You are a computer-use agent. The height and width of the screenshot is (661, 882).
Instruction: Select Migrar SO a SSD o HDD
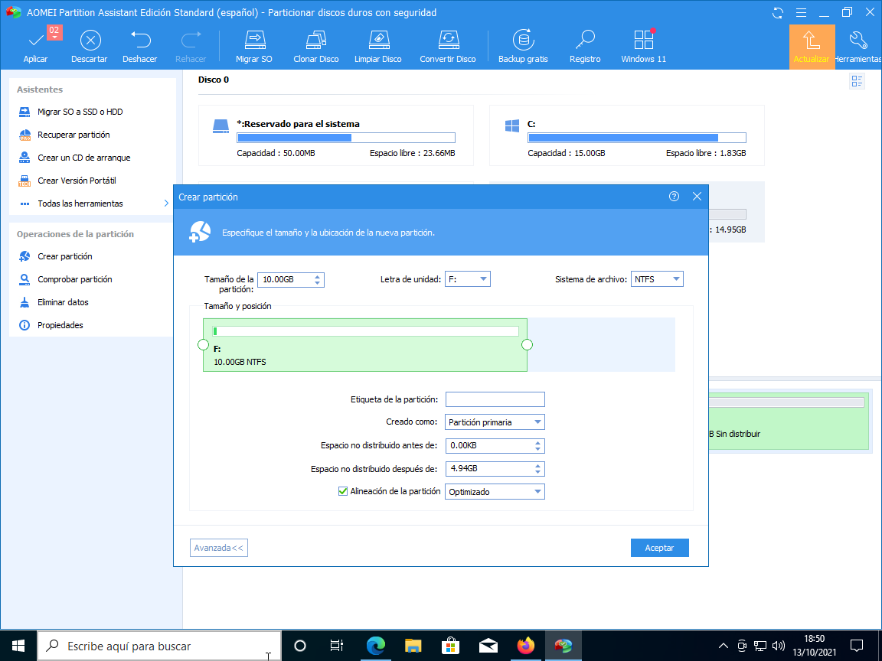[80, 112]
